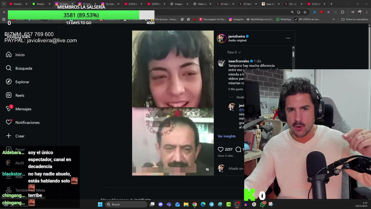Switch to the Imagen browser tab
Image resolution: width=371 pixels, height=209 pixels.
coord(179,4)
